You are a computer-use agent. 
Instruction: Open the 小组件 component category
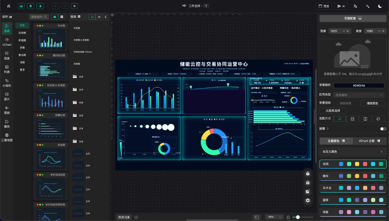7,83
